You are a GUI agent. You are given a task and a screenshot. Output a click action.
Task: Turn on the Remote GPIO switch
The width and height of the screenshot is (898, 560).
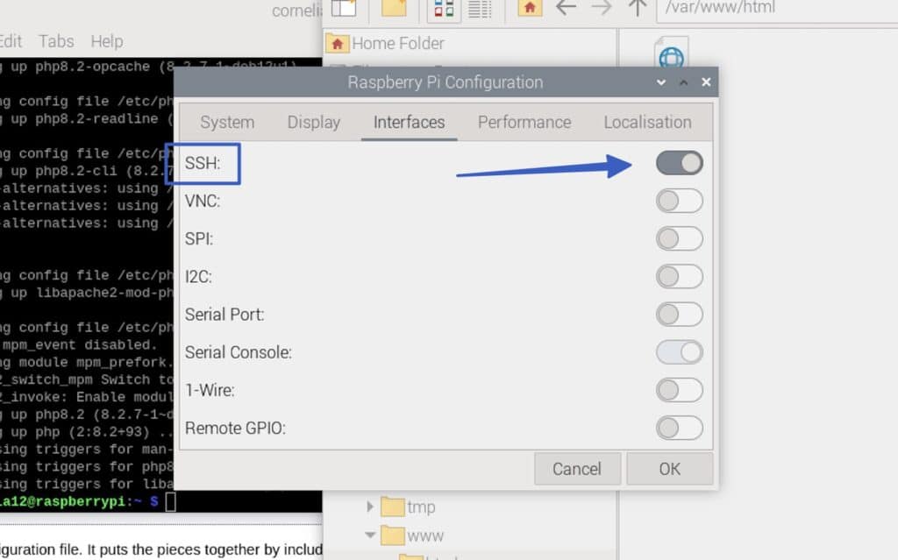click(x=680, y=428)
